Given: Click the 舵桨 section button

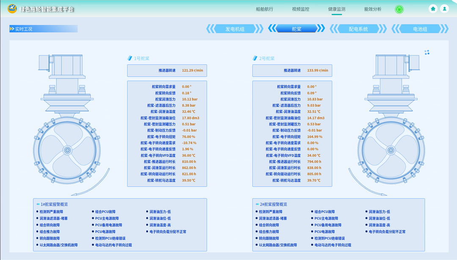Looking at the screenshot, I should click(x=297, y=29).
